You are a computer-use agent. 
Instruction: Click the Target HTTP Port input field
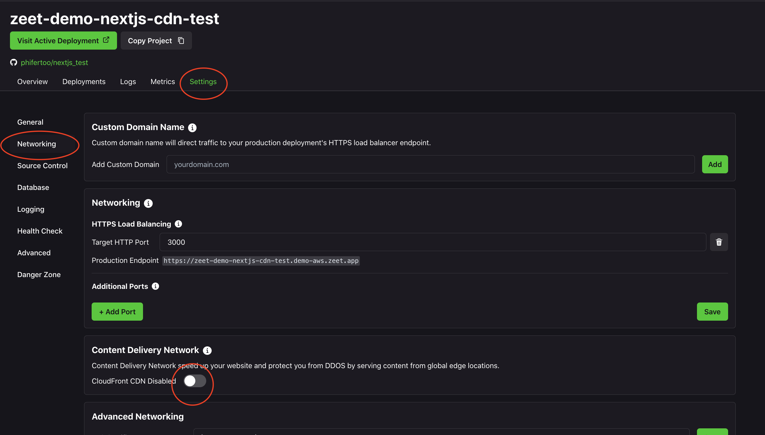coord(433,242)
